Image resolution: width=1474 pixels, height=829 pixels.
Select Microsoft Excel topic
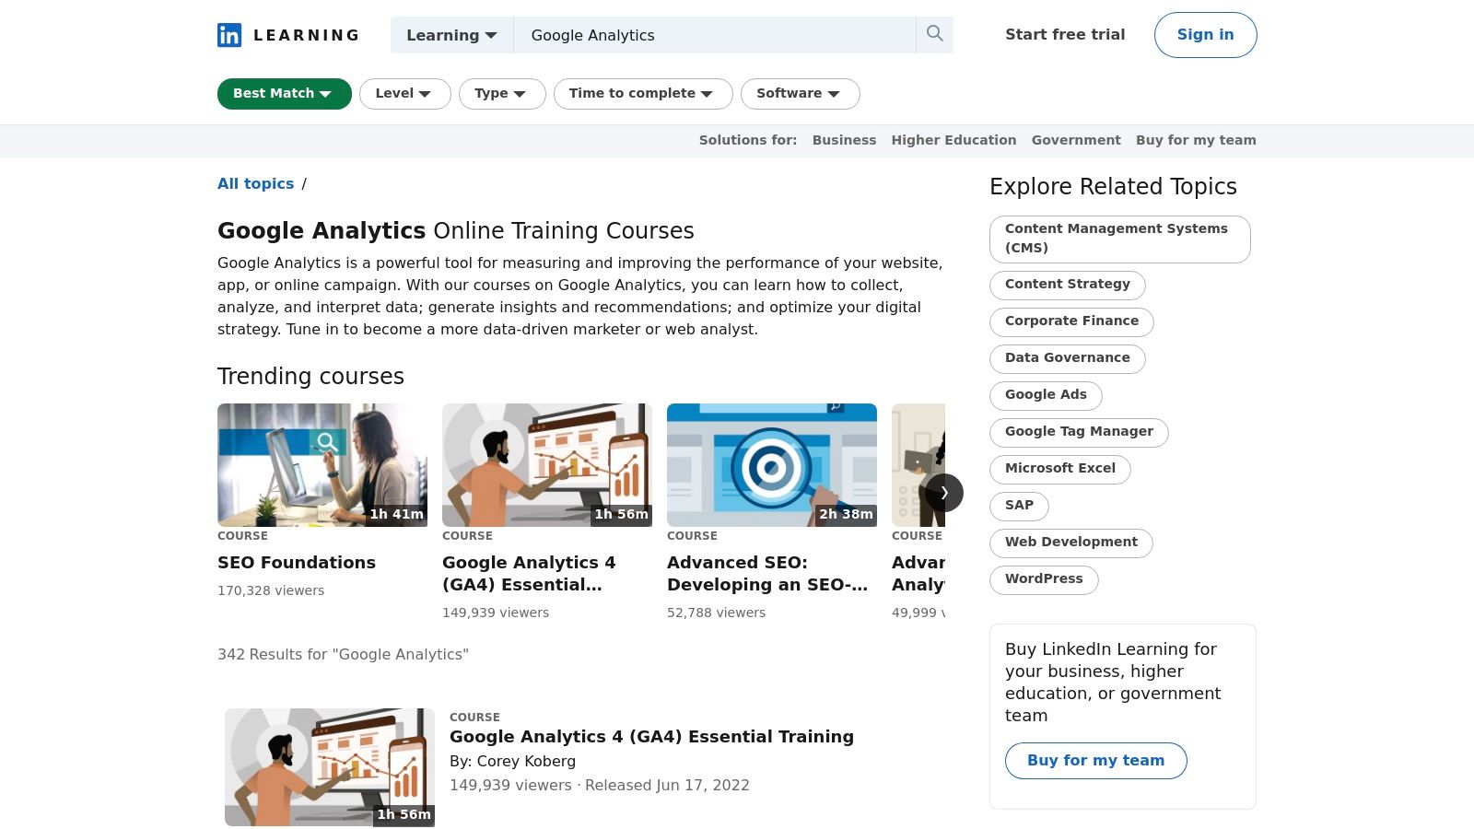(x=1060, y=469)
